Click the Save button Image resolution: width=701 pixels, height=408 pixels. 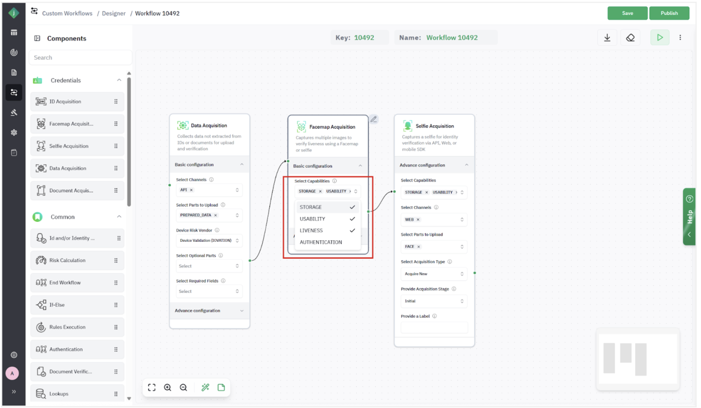tap(627, 13)
